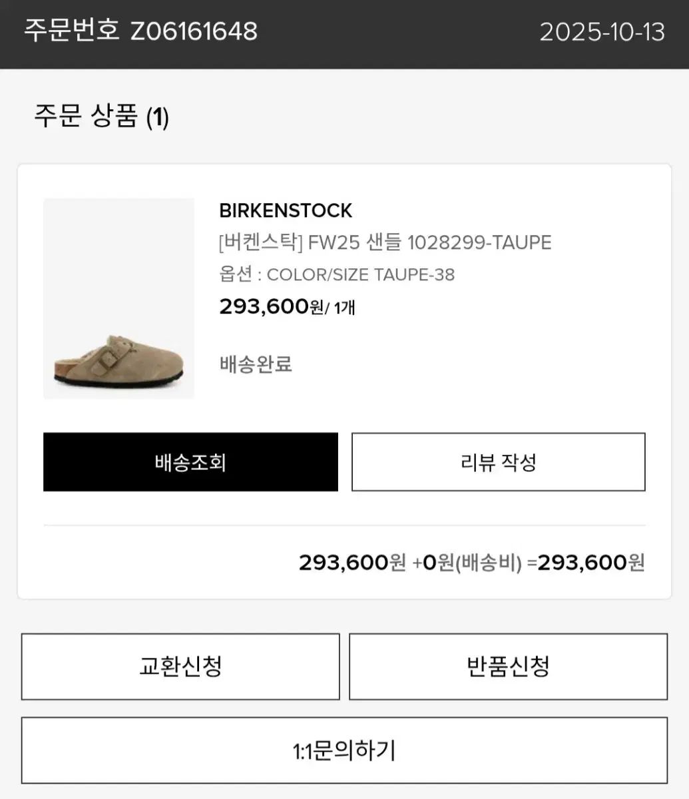The image size is (689, 799).
Task: Select the 주문 상품 (1) heading
Action: [102, 117]
